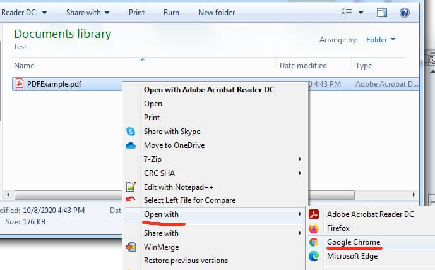Image resolution: width=435 pixels, height=270 pixels.
Task: Click the Google Chrome icon in submenu
Action: click(x=314, y=242)
